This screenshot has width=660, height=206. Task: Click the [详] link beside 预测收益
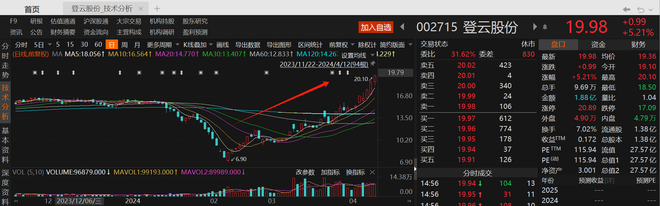pyautogui.click(x=609, y=181)
